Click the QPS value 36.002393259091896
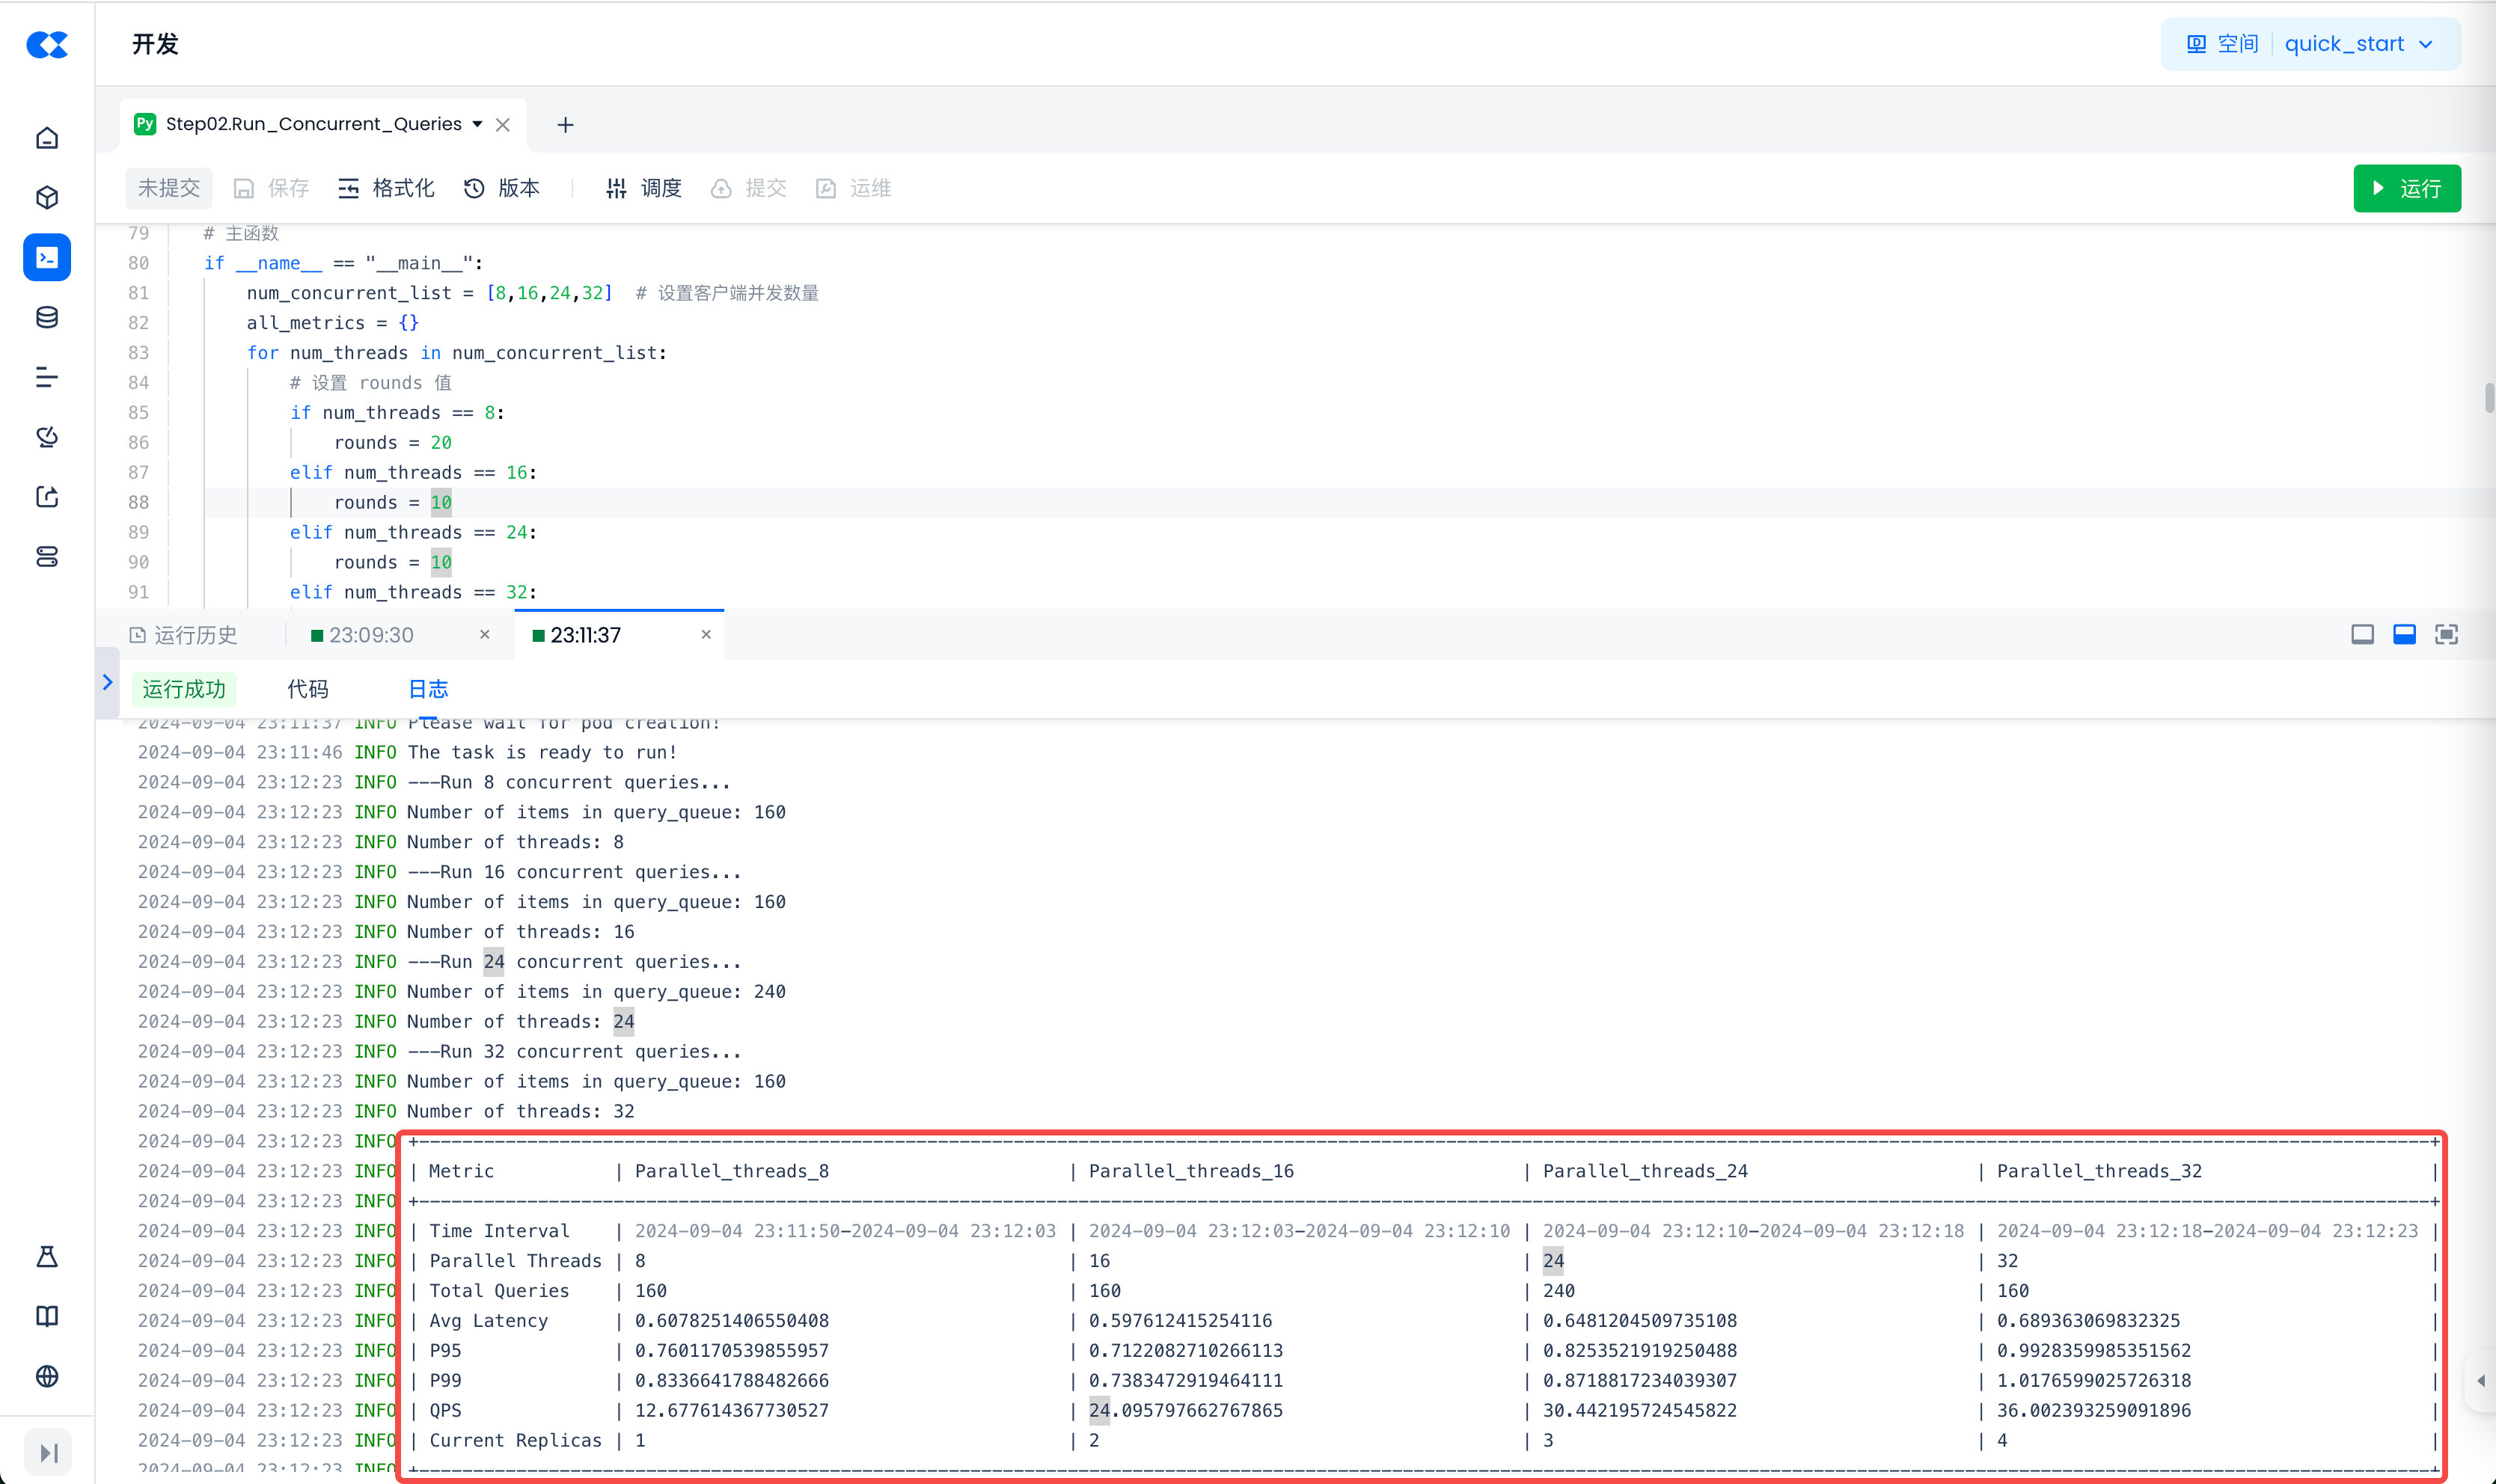Image resolution: width=2496 pixels, height=1484 pixels. tap(2094, 1410)
